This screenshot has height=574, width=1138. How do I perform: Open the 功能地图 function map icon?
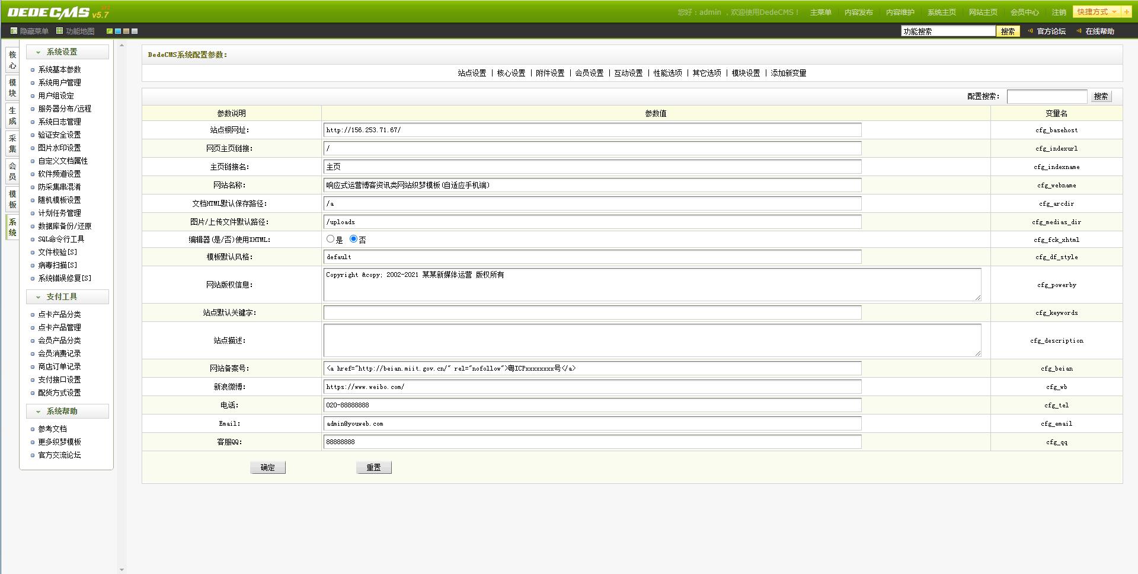tap(59, 31)
